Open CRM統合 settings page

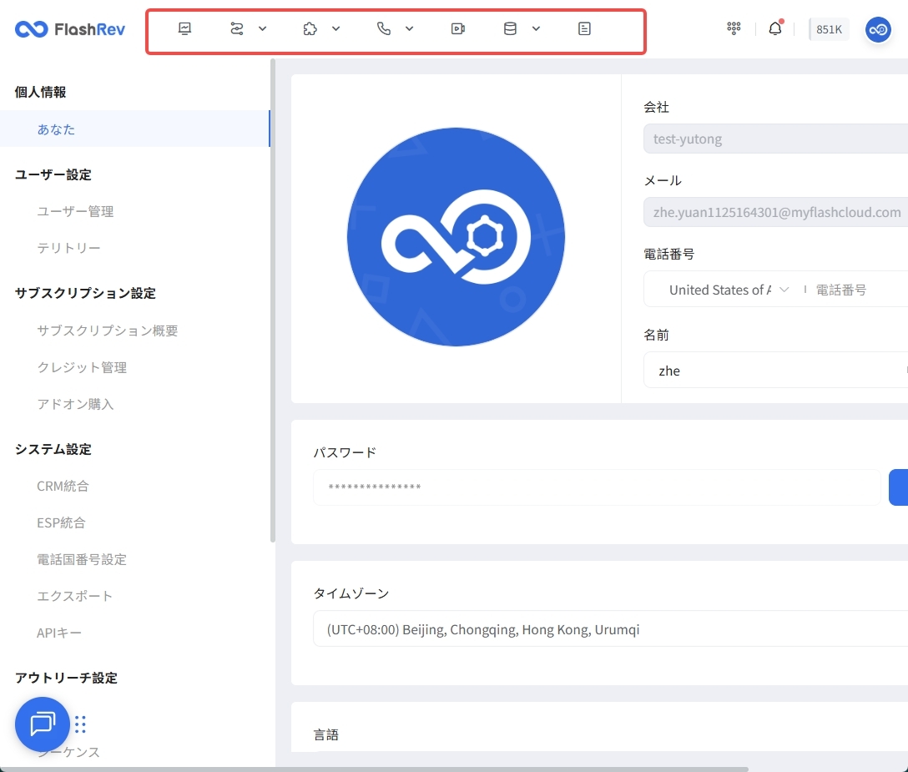[x=63, y=486]
